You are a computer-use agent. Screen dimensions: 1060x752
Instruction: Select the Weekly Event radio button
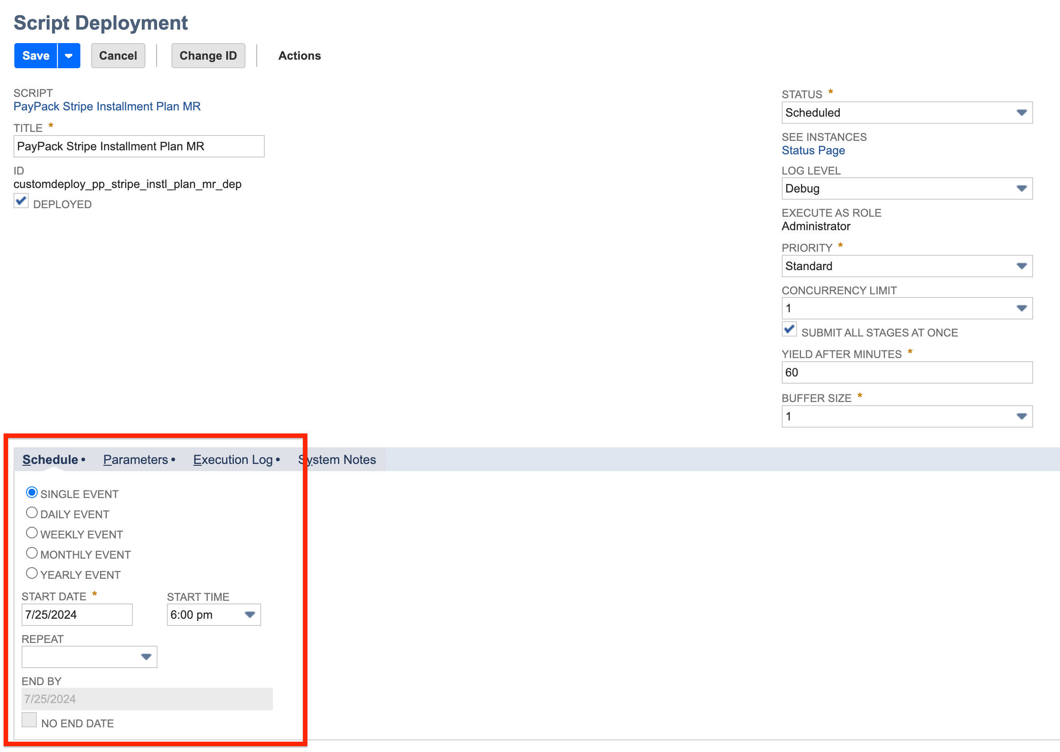pos(31,533)
